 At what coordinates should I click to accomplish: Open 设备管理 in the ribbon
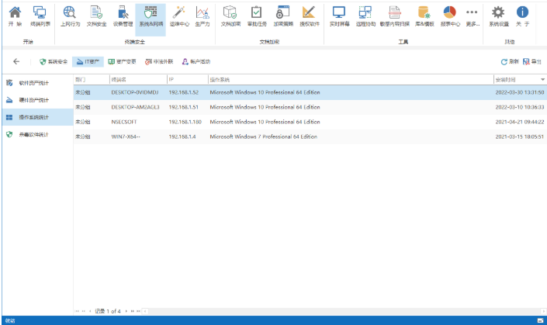pos(123,16)
